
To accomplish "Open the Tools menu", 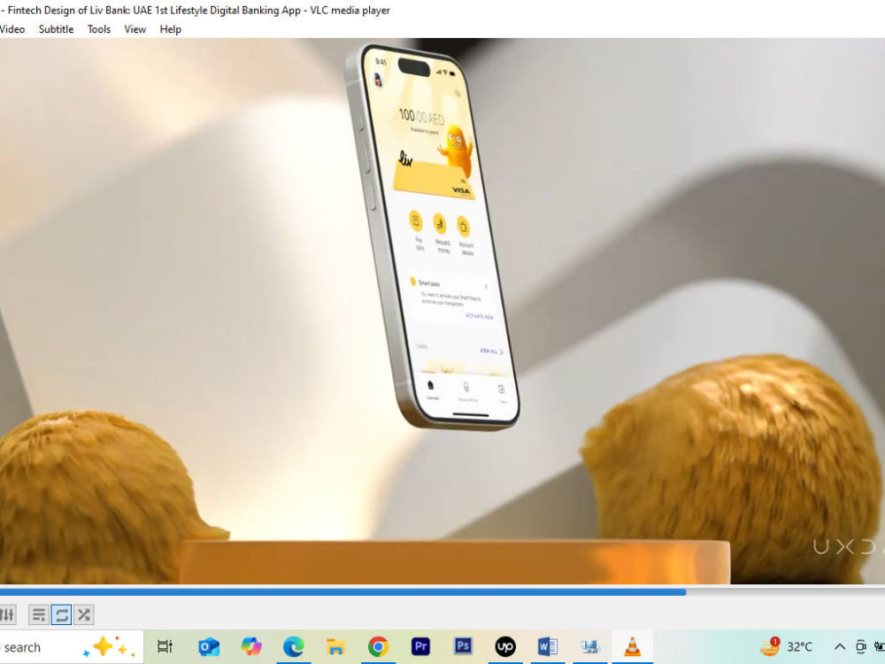I will pos(99,29).
